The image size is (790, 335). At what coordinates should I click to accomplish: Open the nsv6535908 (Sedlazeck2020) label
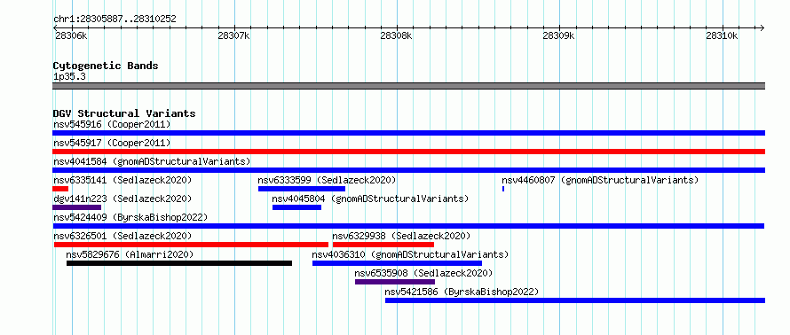tap(423, 273)
